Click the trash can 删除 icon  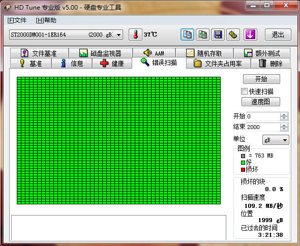[262, 63]
